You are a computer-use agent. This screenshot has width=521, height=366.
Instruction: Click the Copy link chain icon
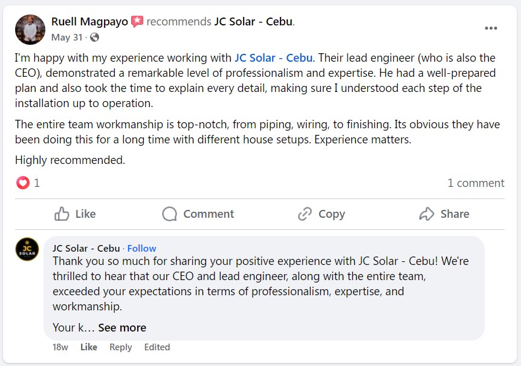(x=305, y=214)
